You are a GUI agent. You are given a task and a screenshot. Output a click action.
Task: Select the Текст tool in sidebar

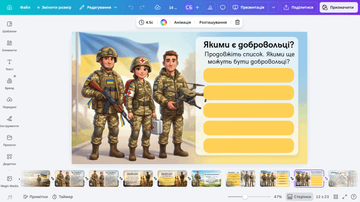pos(10,65)
